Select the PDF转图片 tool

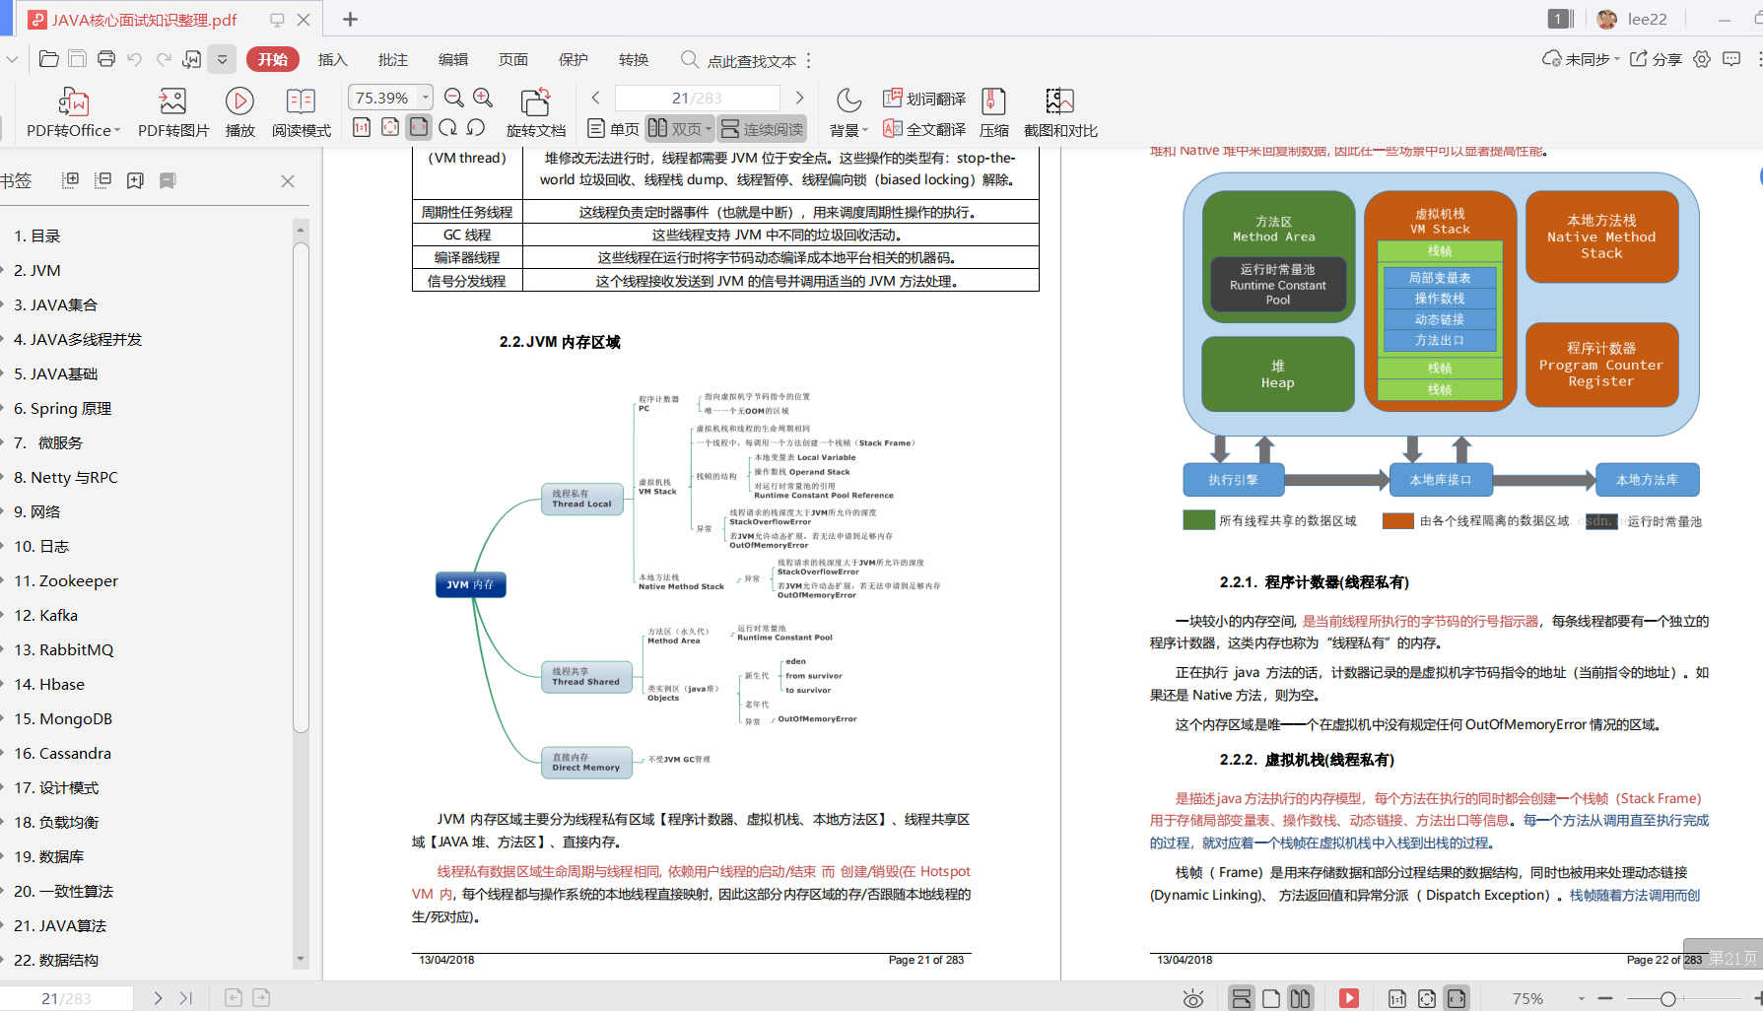[x=171, y=111]
